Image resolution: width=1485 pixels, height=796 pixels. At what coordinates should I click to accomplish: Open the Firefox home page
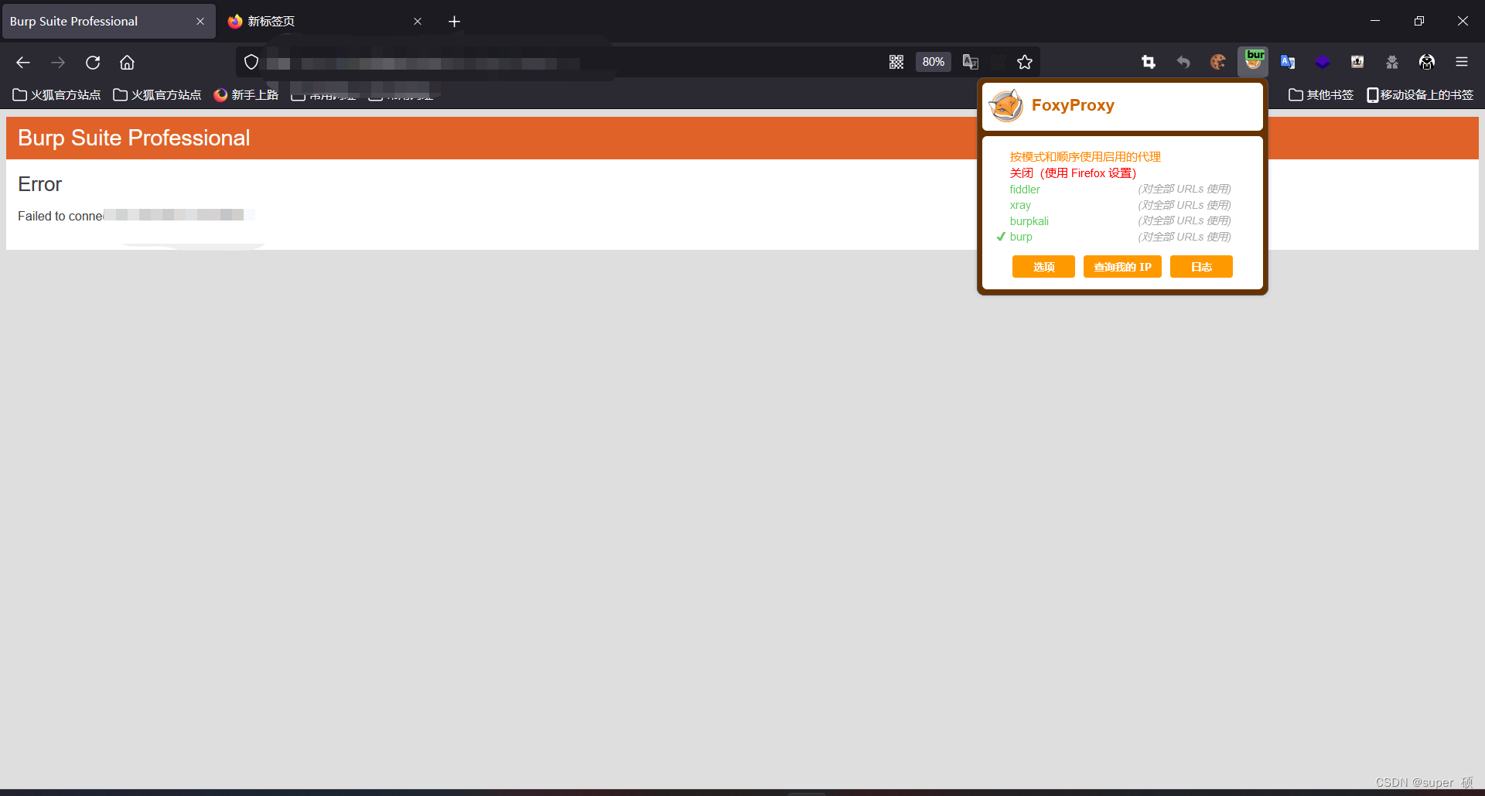click(128, 63)
